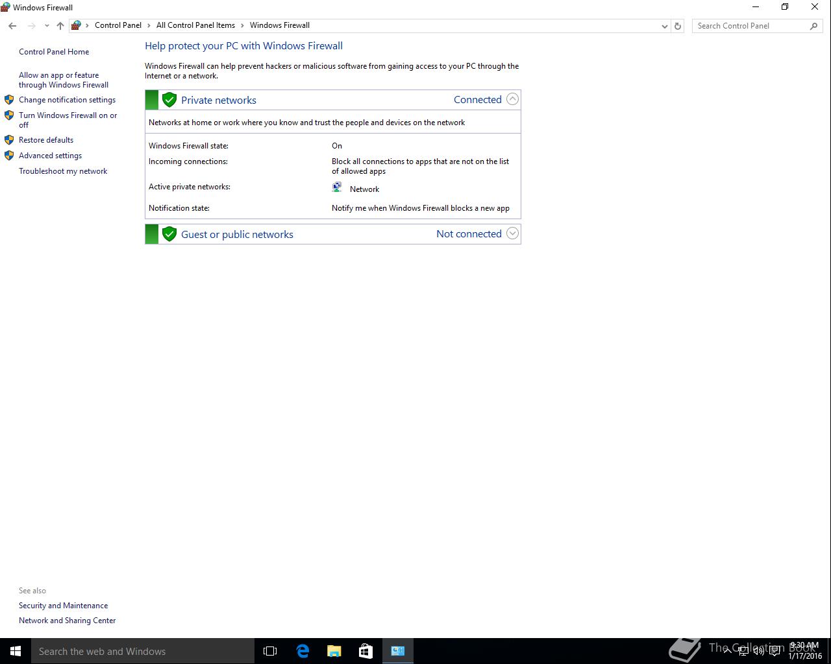Go back with the Back arrow
The height and width of the screenshot is (664, 831).
click(12, 26)
